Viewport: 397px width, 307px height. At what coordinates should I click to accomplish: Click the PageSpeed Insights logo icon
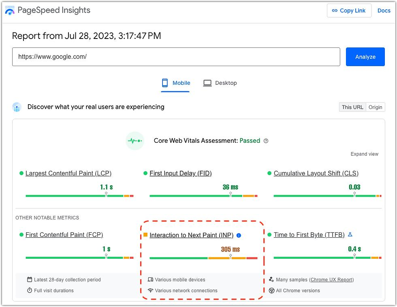tap(10, 11)
